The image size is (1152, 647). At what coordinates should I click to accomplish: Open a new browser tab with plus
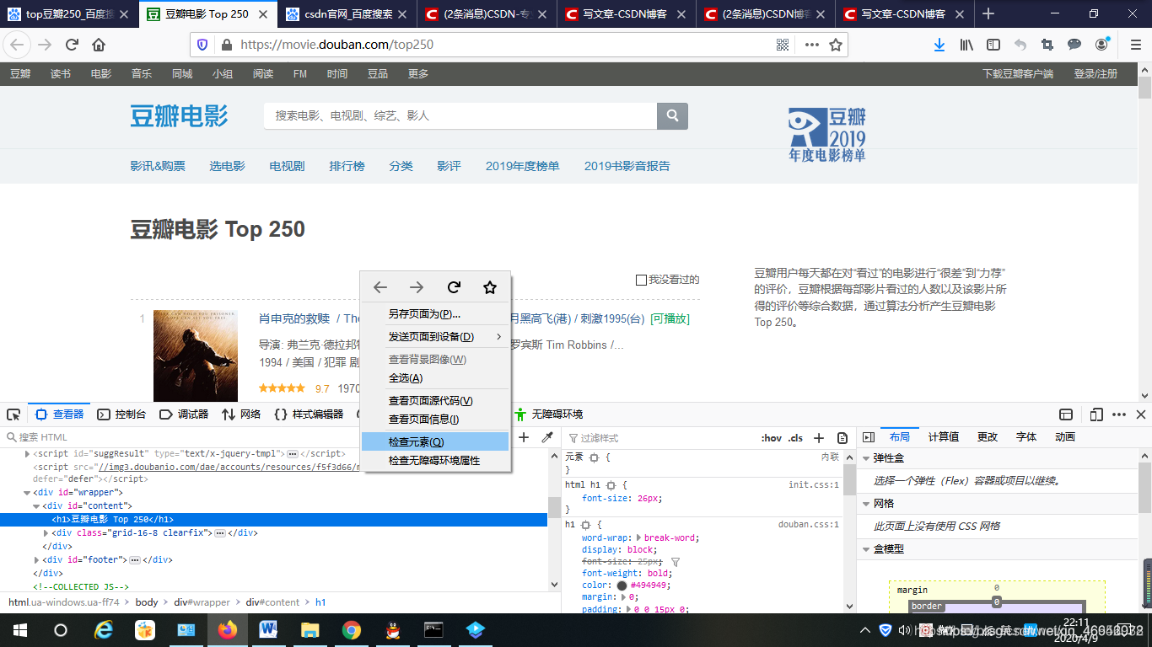pyautogui.click(x=988, y=13)
